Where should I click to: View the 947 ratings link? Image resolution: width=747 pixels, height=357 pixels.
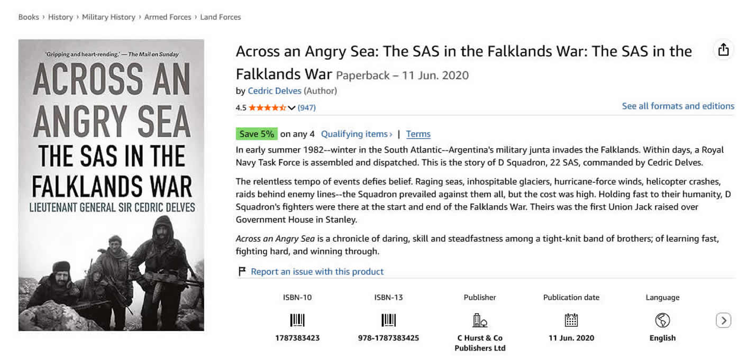click(307, 107)
